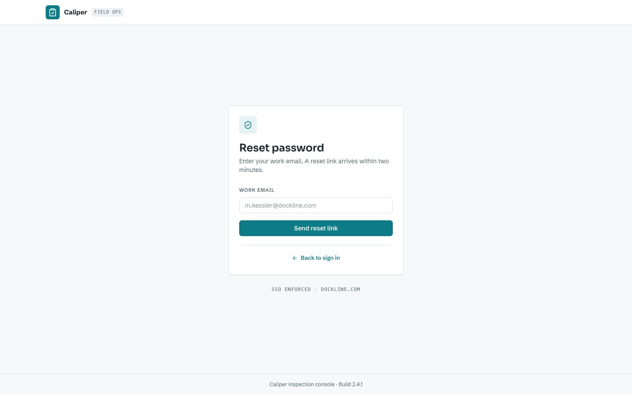Click the WORK EMAIL label
The height and width of the screenshot is (395, 632).
[x=257, y=190]
